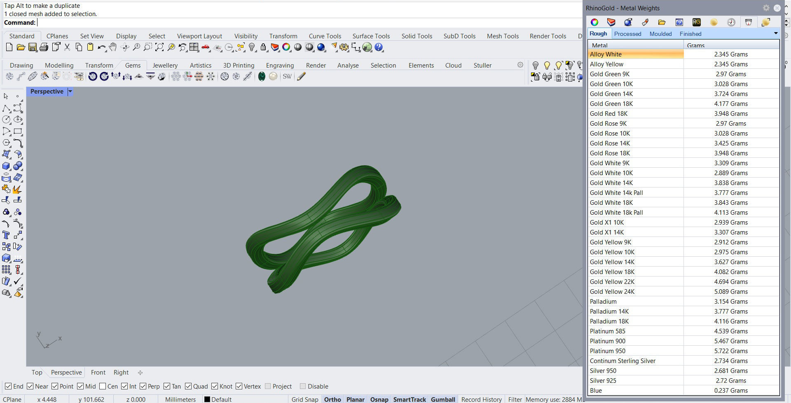
Task: Switch to the Finished tab
Action: pyautogui.click(x=690, y=34)
